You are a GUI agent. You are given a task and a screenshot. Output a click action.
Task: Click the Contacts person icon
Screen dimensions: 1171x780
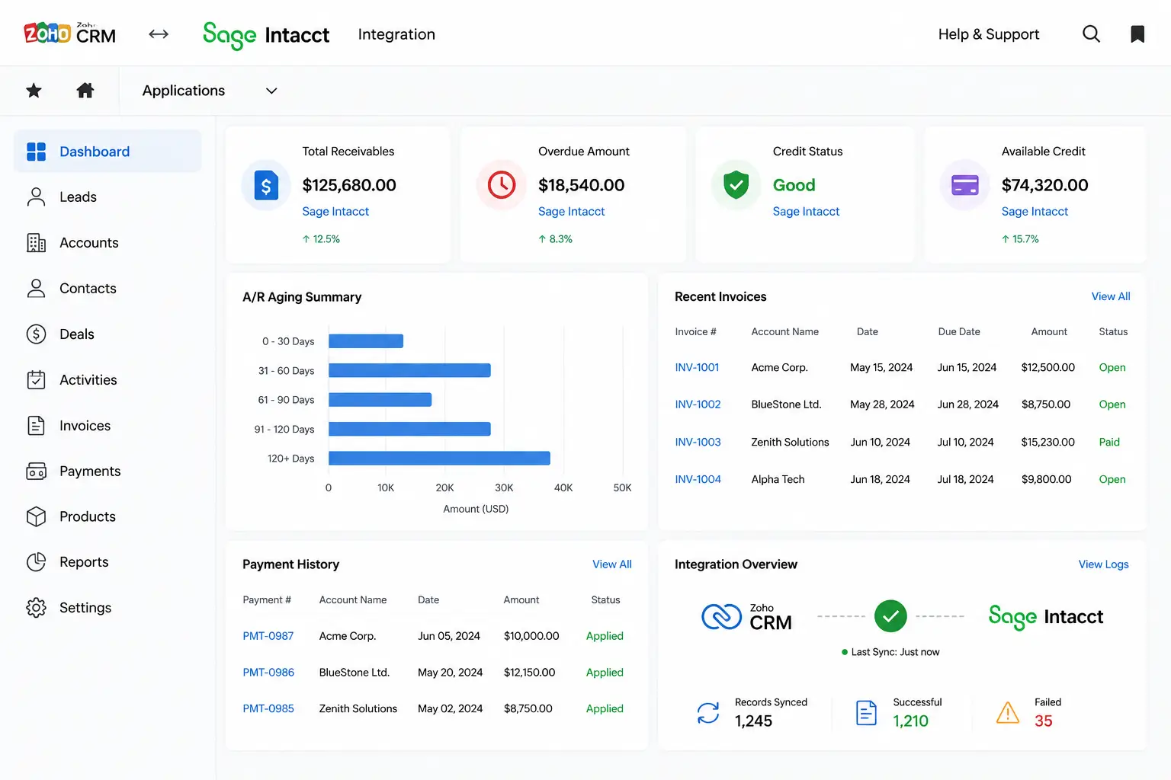[x=36, y=289]
